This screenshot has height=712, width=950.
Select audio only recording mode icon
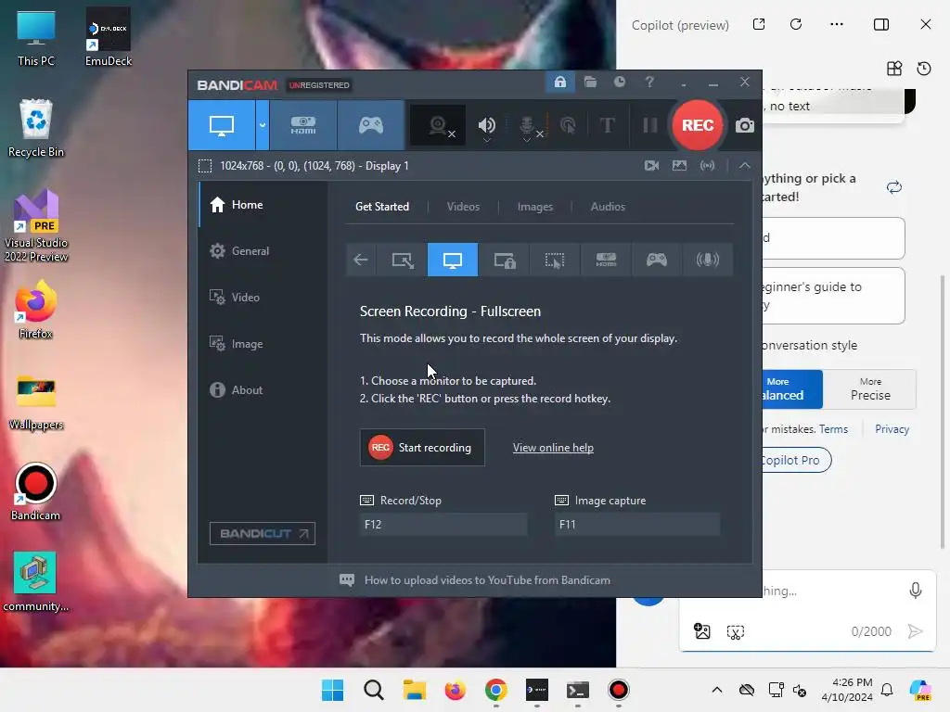(708, 260)
